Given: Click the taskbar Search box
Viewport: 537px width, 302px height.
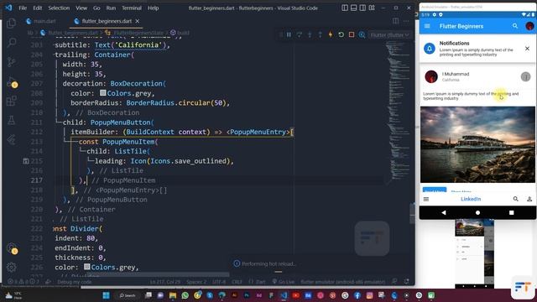Looking at the screenshot, I should coord(128,295).
